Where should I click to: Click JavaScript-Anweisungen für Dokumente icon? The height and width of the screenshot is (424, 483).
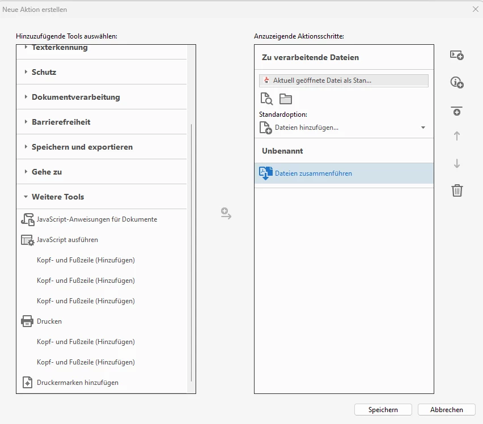pyautogui.click(x=27, y=219)
